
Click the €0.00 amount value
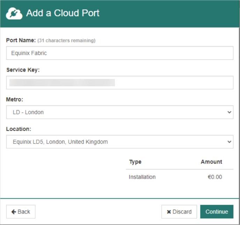point(215,177)
